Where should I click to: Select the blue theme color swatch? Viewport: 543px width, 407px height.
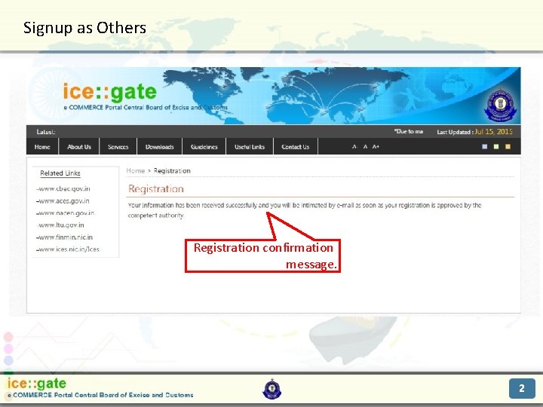point(485,147)
